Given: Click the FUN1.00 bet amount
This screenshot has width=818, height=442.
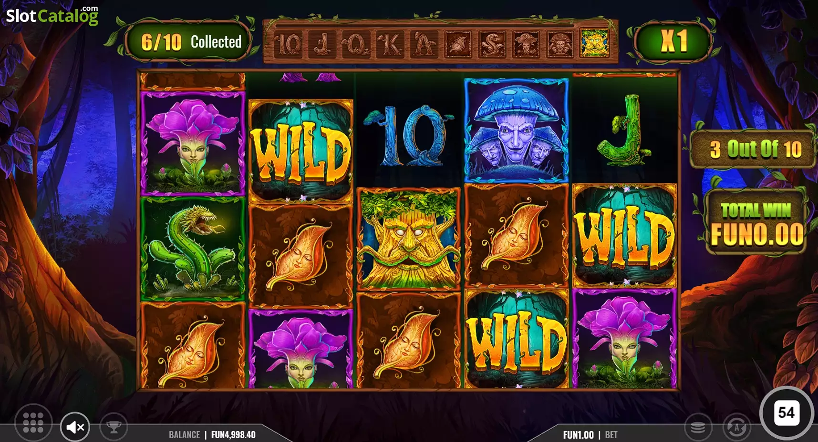Looking at the screenshot, I should [578, 435].
